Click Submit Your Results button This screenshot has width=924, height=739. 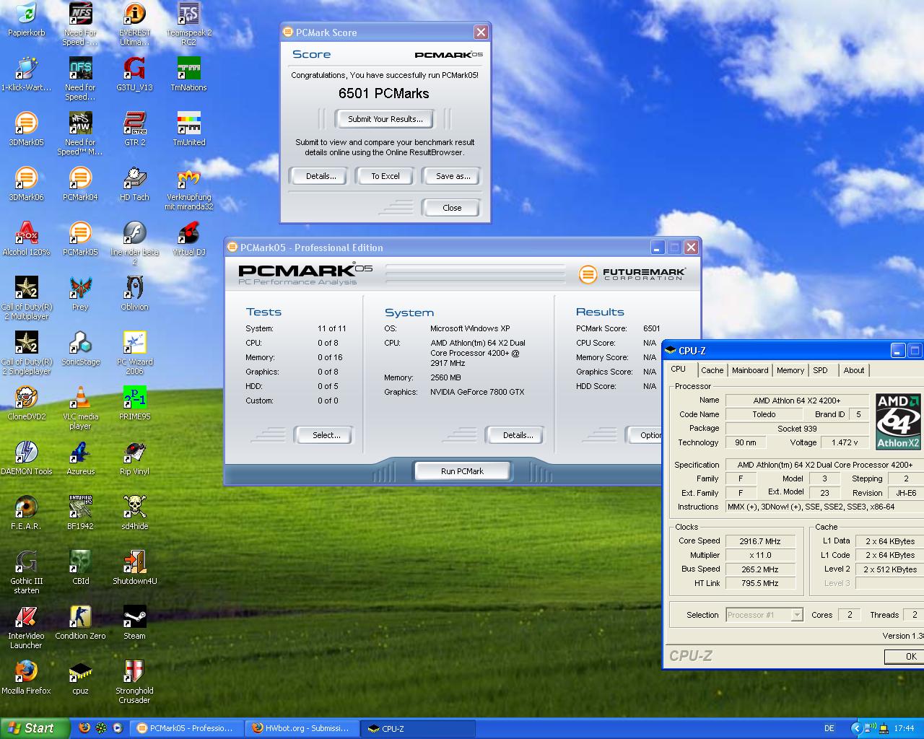[385, 119]
